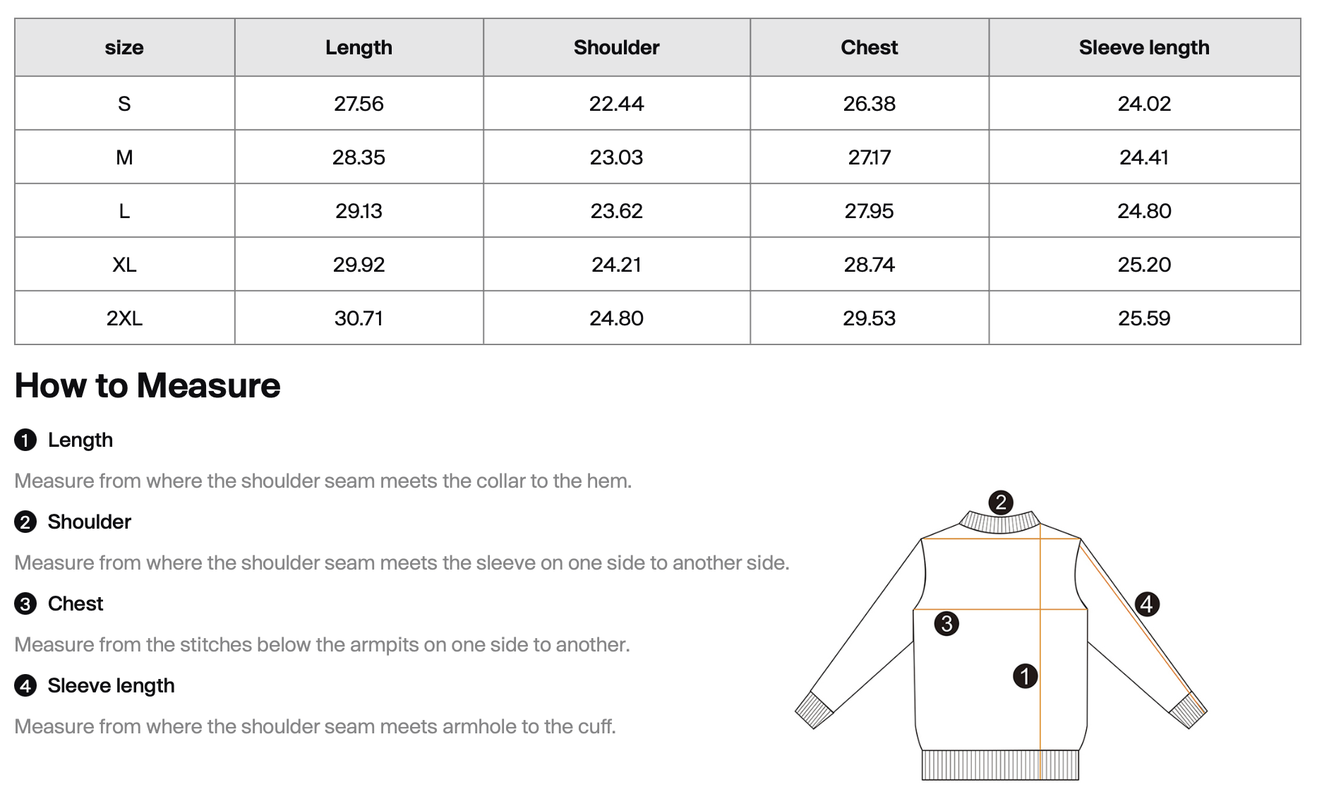1317x799 pixels.
Task: Click the number 3 bullet beside Chest
Action: click(x=25, y=604)
